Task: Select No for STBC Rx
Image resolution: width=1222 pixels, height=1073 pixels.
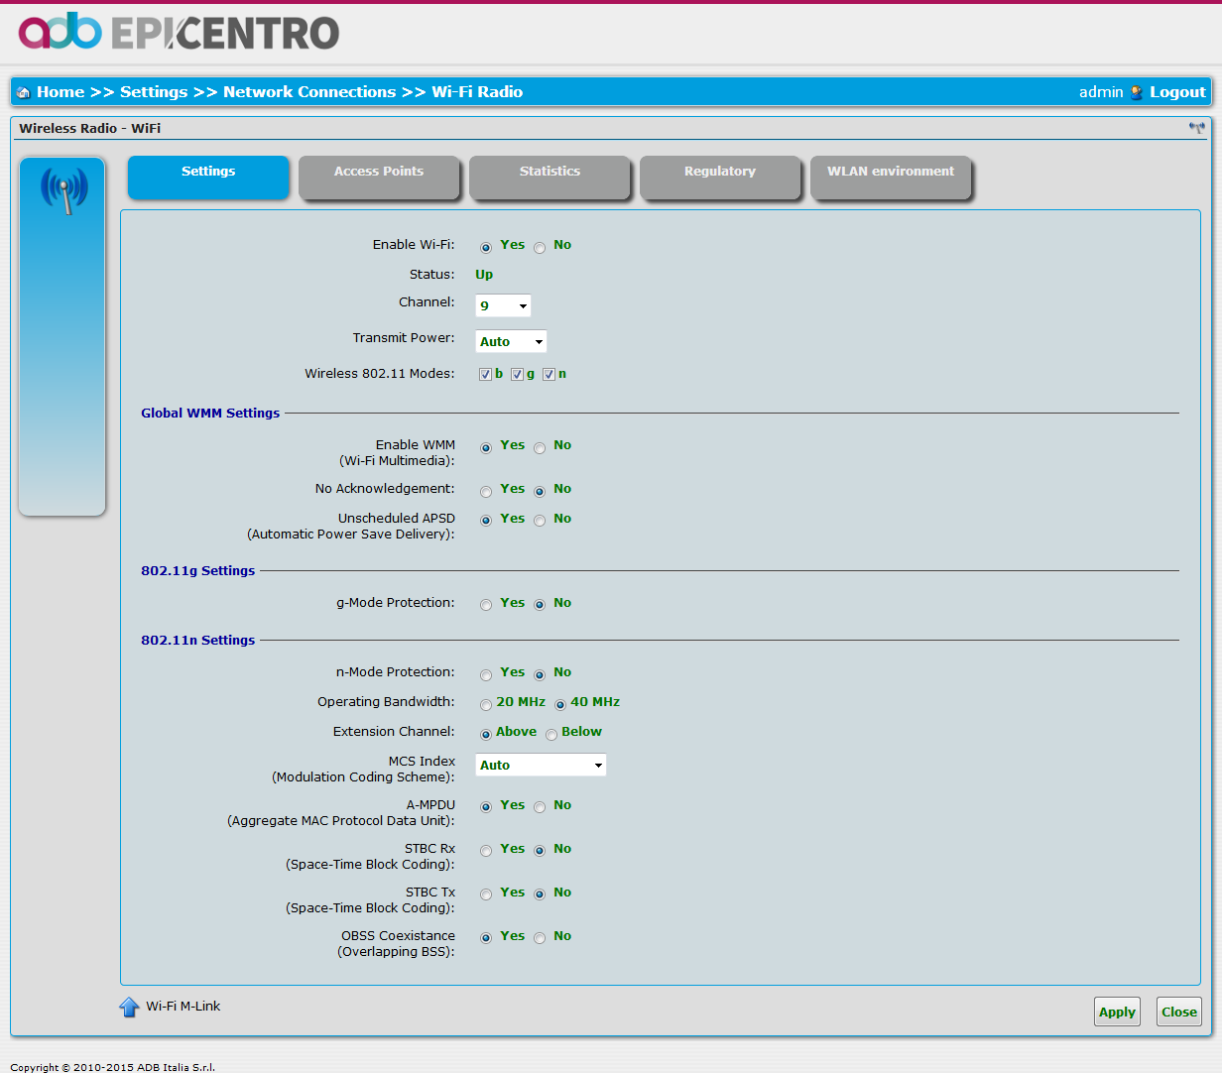Action: click(x=540, y=851)
